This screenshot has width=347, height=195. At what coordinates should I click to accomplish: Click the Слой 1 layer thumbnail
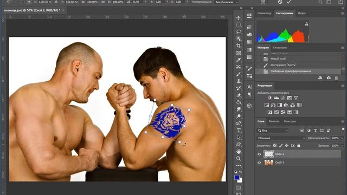pos(268,162)
